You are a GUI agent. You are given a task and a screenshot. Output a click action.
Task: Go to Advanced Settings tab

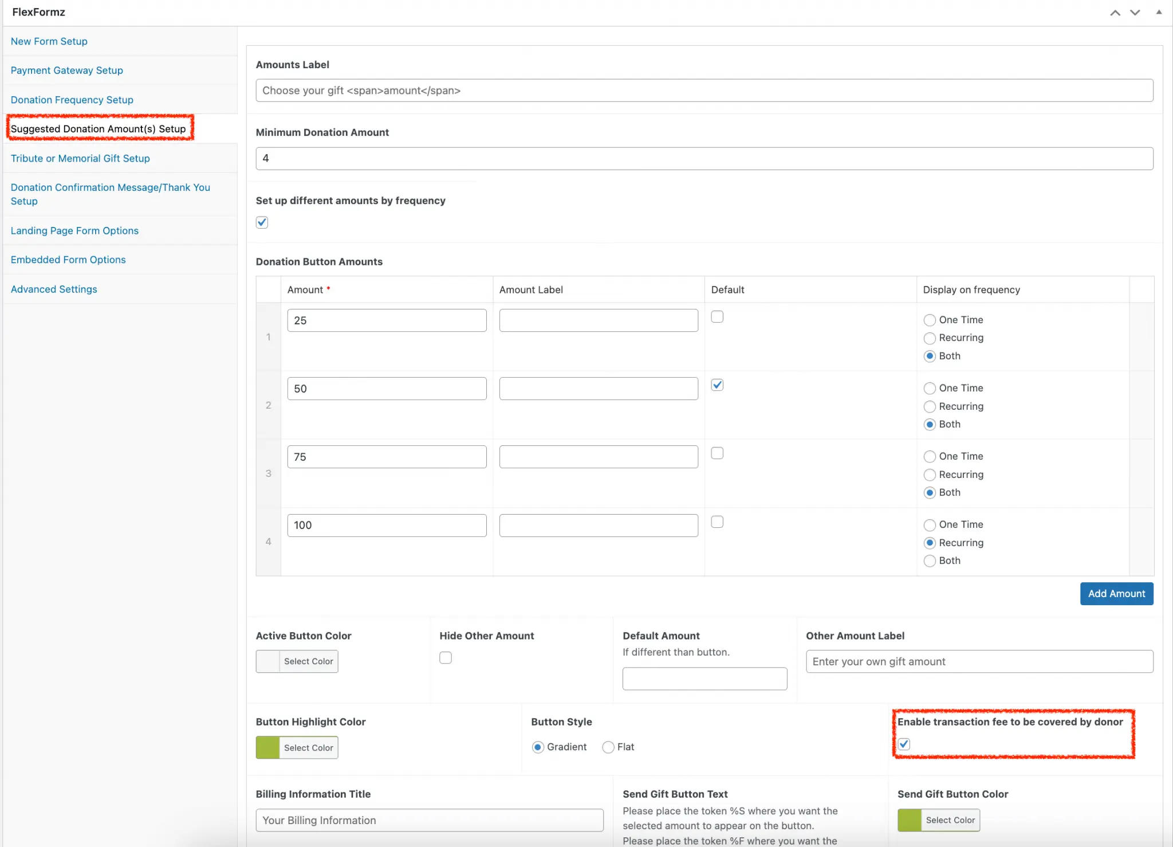point(54,289)
